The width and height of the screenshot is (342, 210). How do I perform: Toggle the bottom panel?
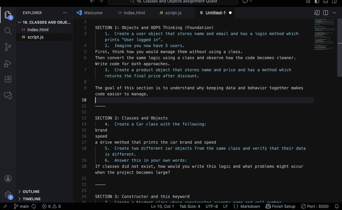point(325,1)
